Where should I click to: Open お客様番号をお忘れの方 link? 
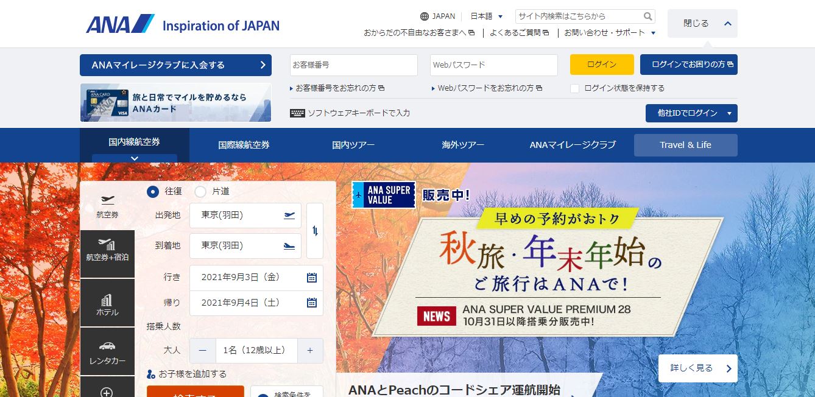pos(337,88)
